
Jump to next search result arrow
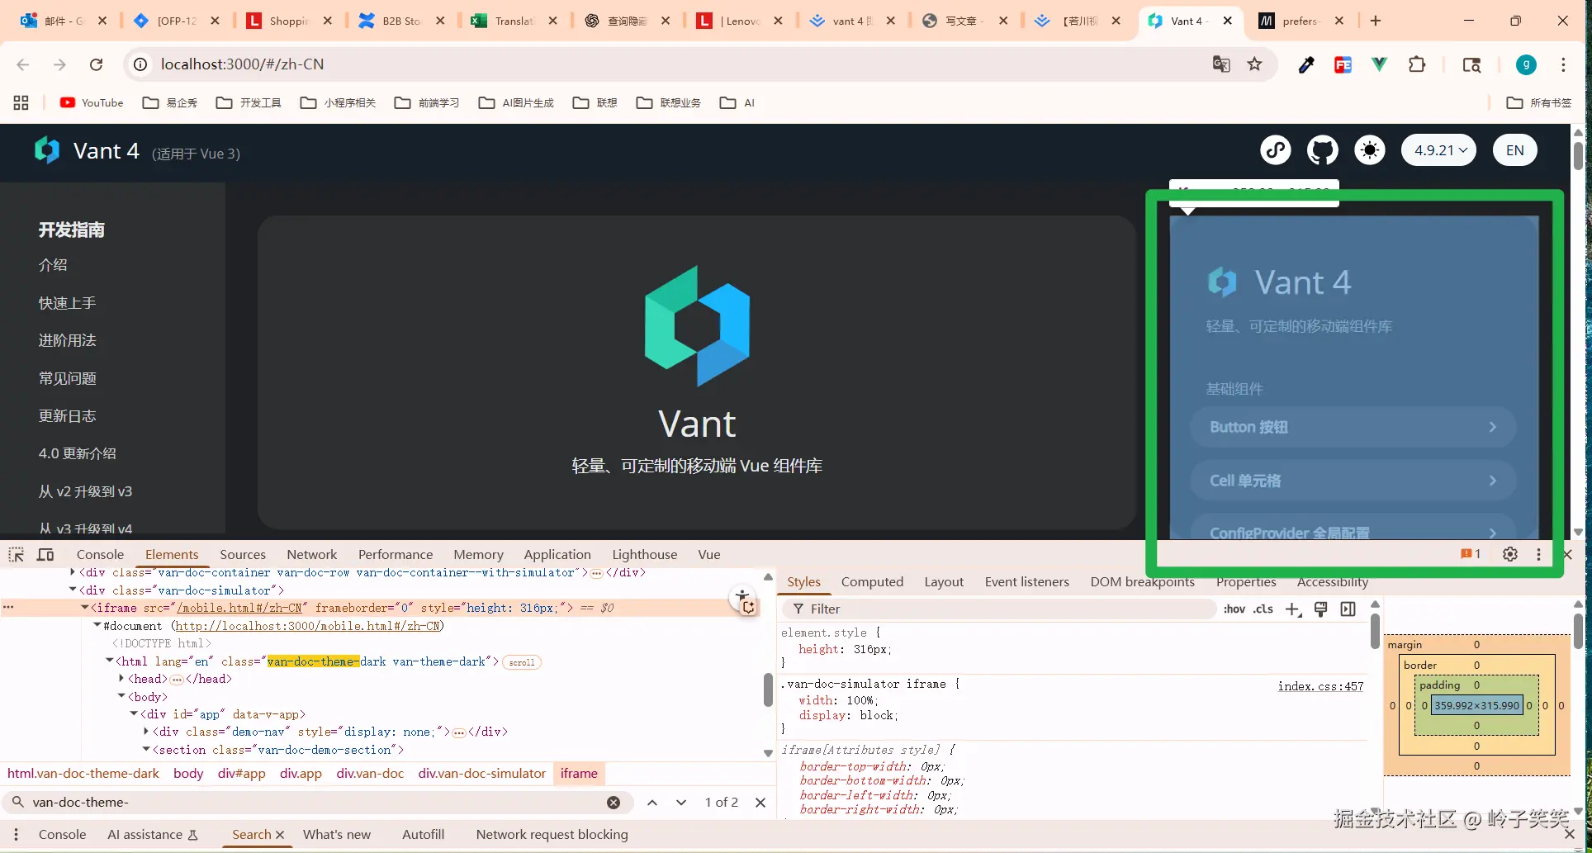[x=681, y=803]
